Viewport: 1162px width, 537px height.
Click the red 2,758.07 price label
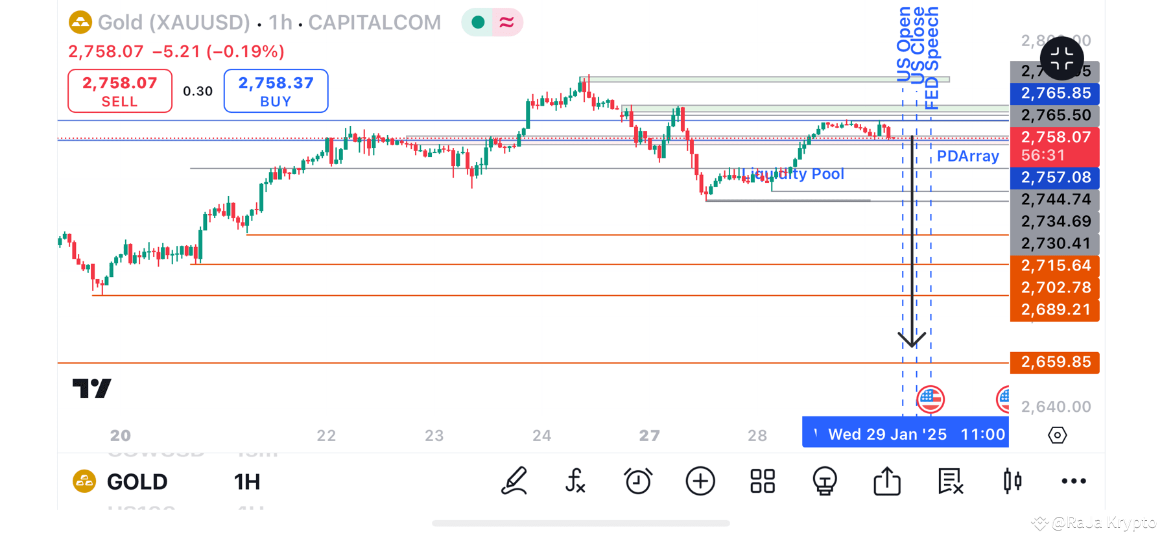[x=1055, y=137]
